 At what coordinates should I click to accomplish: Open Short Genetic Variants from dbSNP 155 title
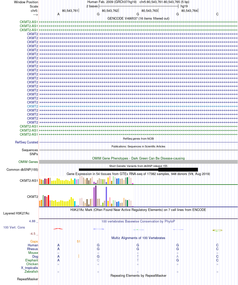tap(138, 166)
